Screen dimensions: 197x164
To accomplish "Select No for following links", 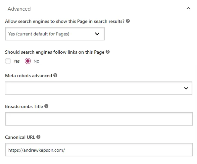I will pyautogui.click(x=28, y=61).
